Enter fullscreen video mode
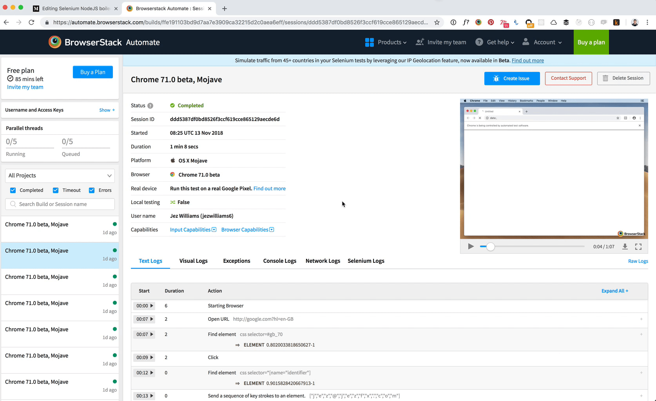The image size is (656, 401). (x=638, y=246)
